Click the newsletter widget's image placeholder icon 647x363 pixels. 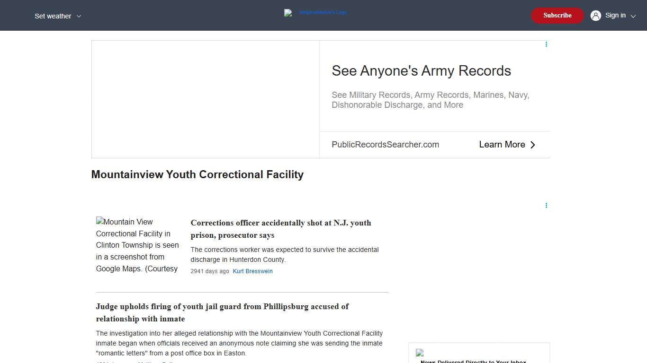tap(420, 353)
